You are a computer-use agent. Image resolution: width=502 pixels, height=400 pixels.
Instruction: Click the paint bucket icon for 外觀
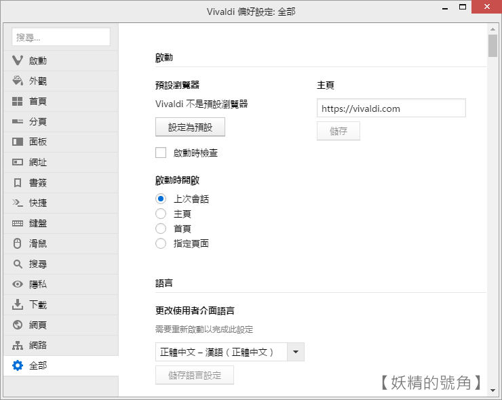18,81
